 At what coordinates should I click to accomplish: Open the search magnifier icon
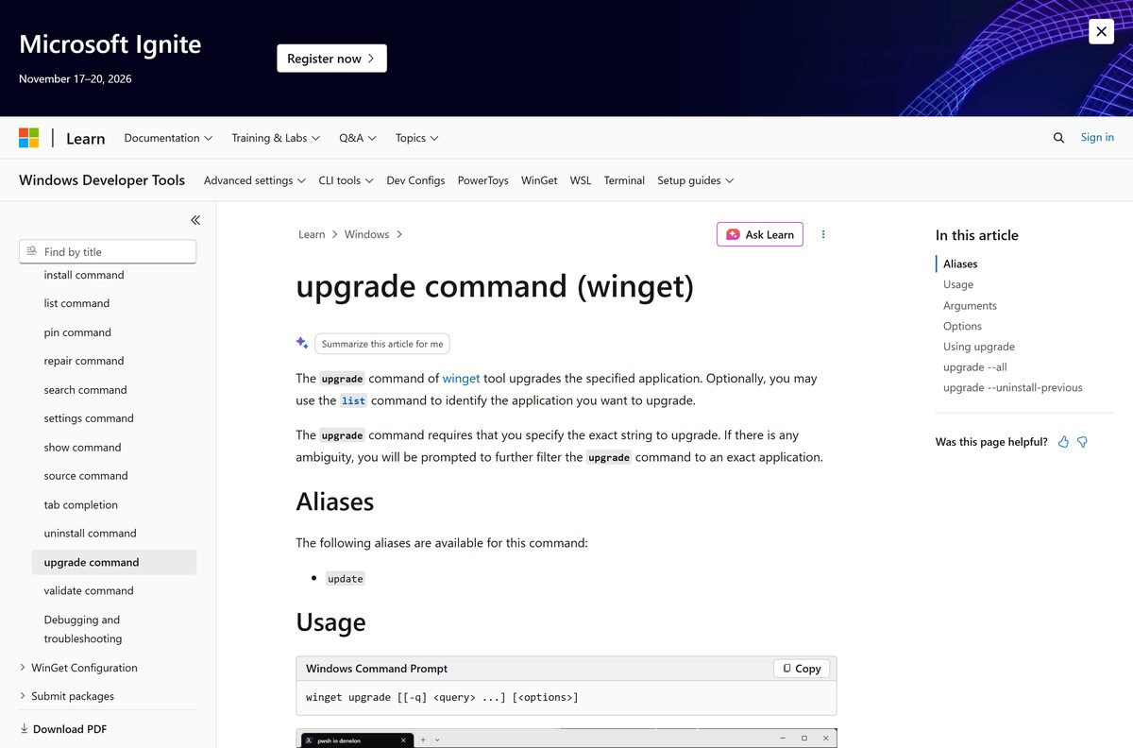1058,138
